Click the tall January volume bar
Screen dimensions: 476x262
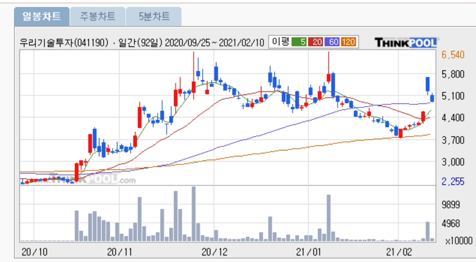click(328, 218)
